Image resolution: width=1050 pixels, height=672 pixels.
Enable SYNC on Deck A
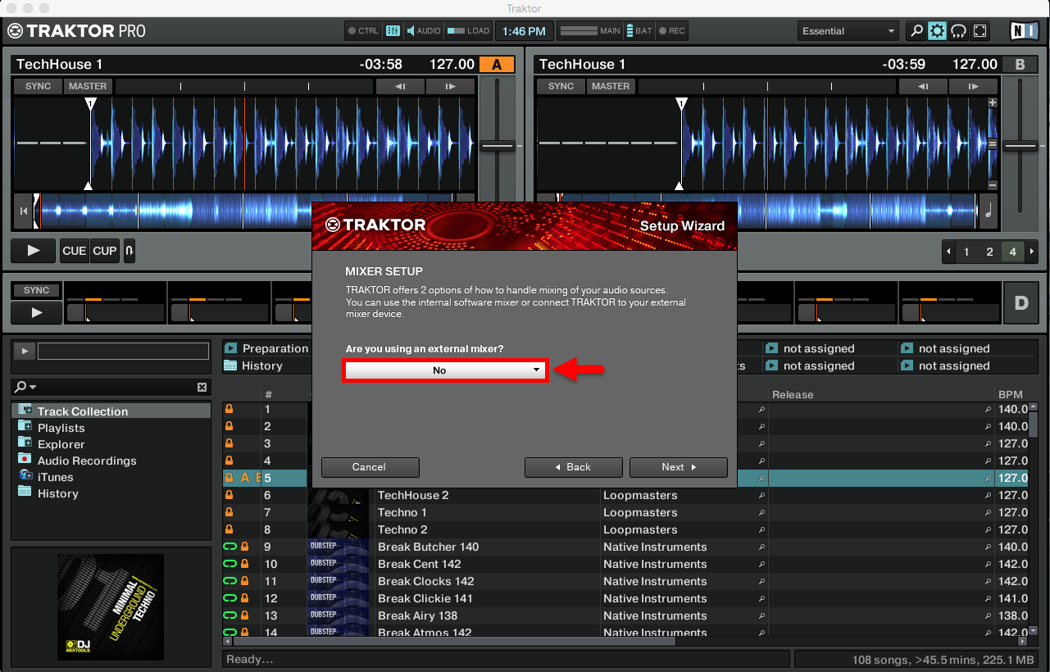(x=37, y=86)
